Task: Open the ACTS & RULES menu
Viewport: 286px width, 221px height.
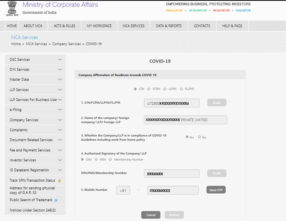Action: pyautogui.click(x=65, y=26)
